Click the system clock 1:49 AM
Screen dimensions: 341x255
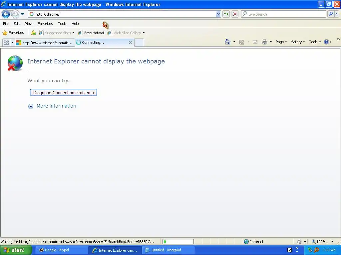[x=329, y=250]
